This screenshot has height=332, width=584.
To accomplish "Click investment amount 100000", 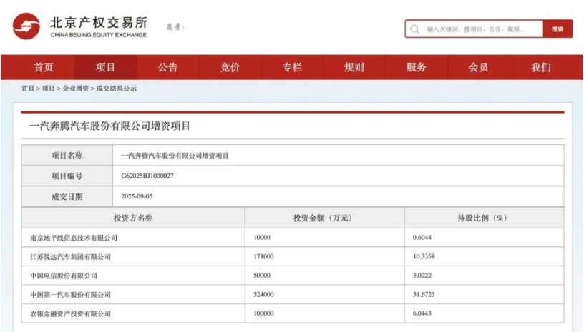I will [263, 313].
